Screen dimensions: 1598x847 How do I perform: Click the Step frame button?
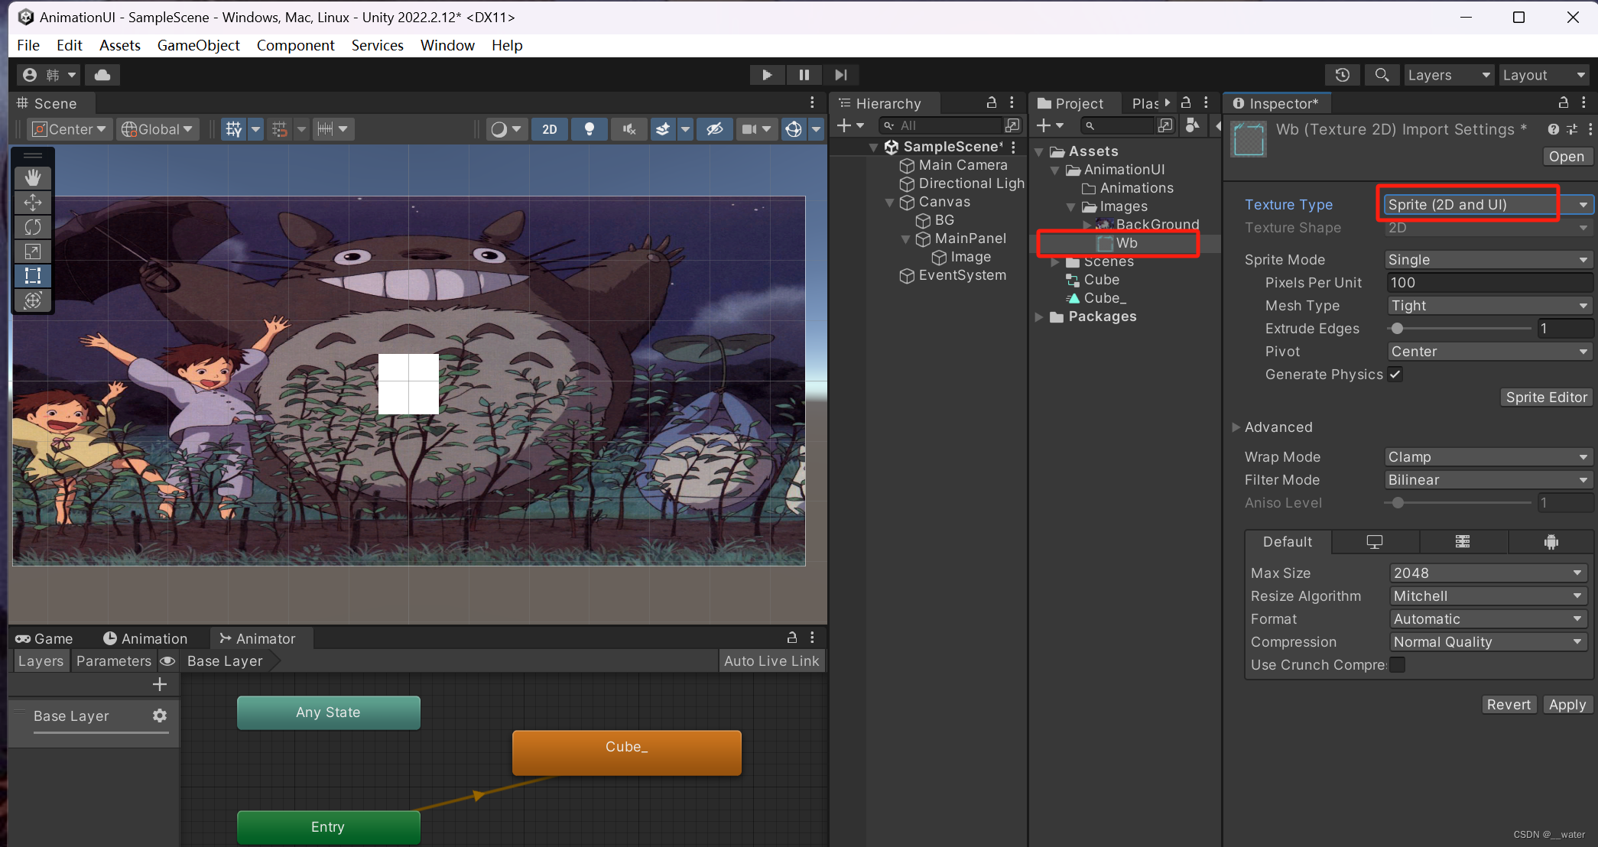(841, 75)
